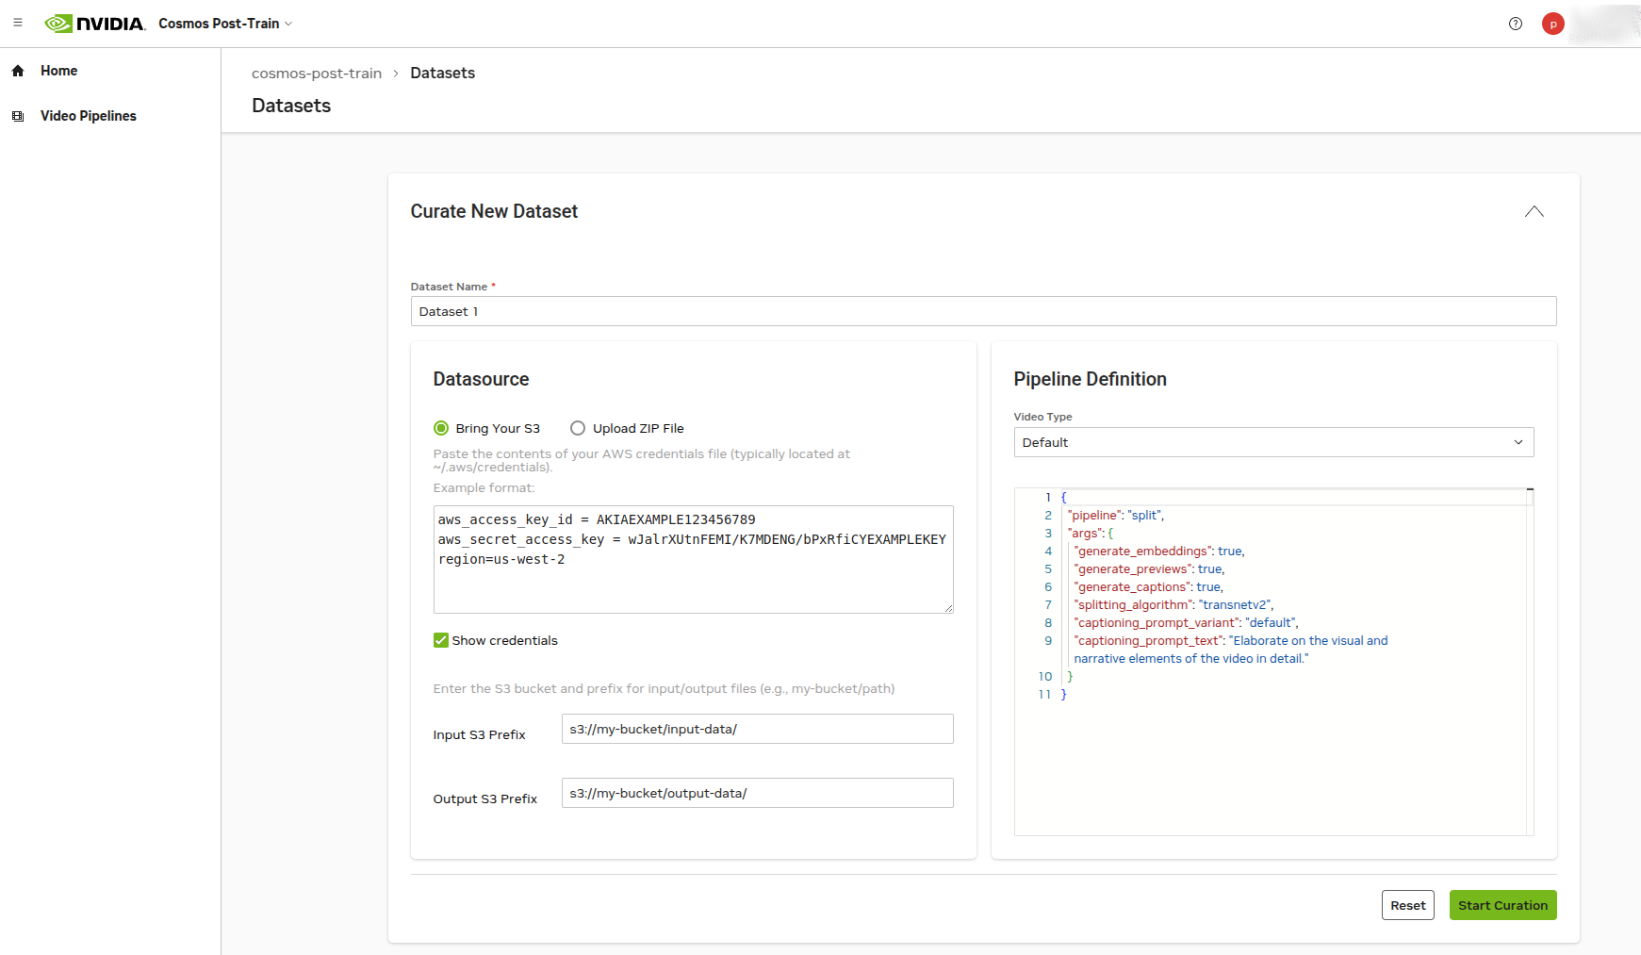Uncheck the Show credentials checkbox
Image resolution: width=1641 pixels, height=955 pixels.
click(441, 640)
